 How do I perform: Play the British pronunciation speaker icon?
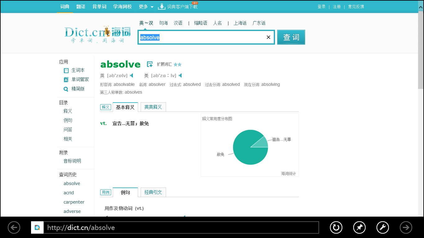tap(132, 75)
